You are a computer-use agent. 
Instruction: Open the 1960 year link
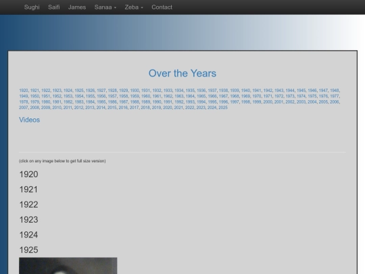(x=145, y=96)
